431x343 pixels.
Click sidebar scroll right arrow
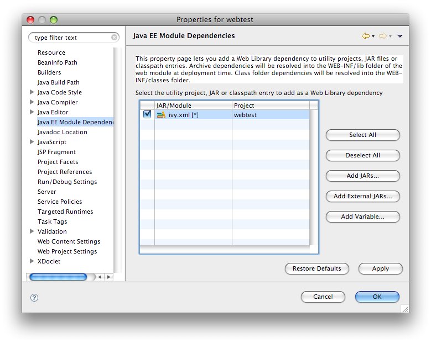(109, 277)
